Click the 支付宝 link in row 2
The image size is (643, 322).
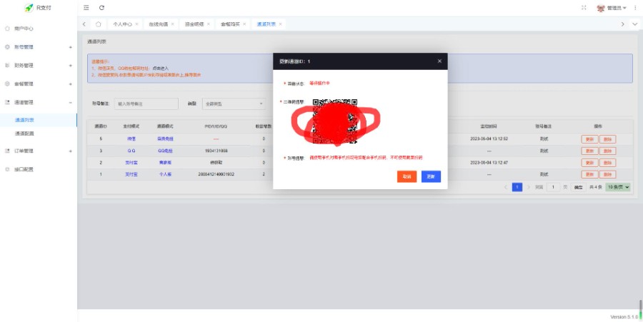pyautogui.click(x=131, y=163)
